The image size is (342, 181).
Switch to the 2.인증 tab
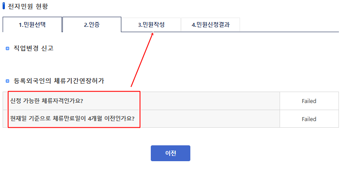pos(91,25)
